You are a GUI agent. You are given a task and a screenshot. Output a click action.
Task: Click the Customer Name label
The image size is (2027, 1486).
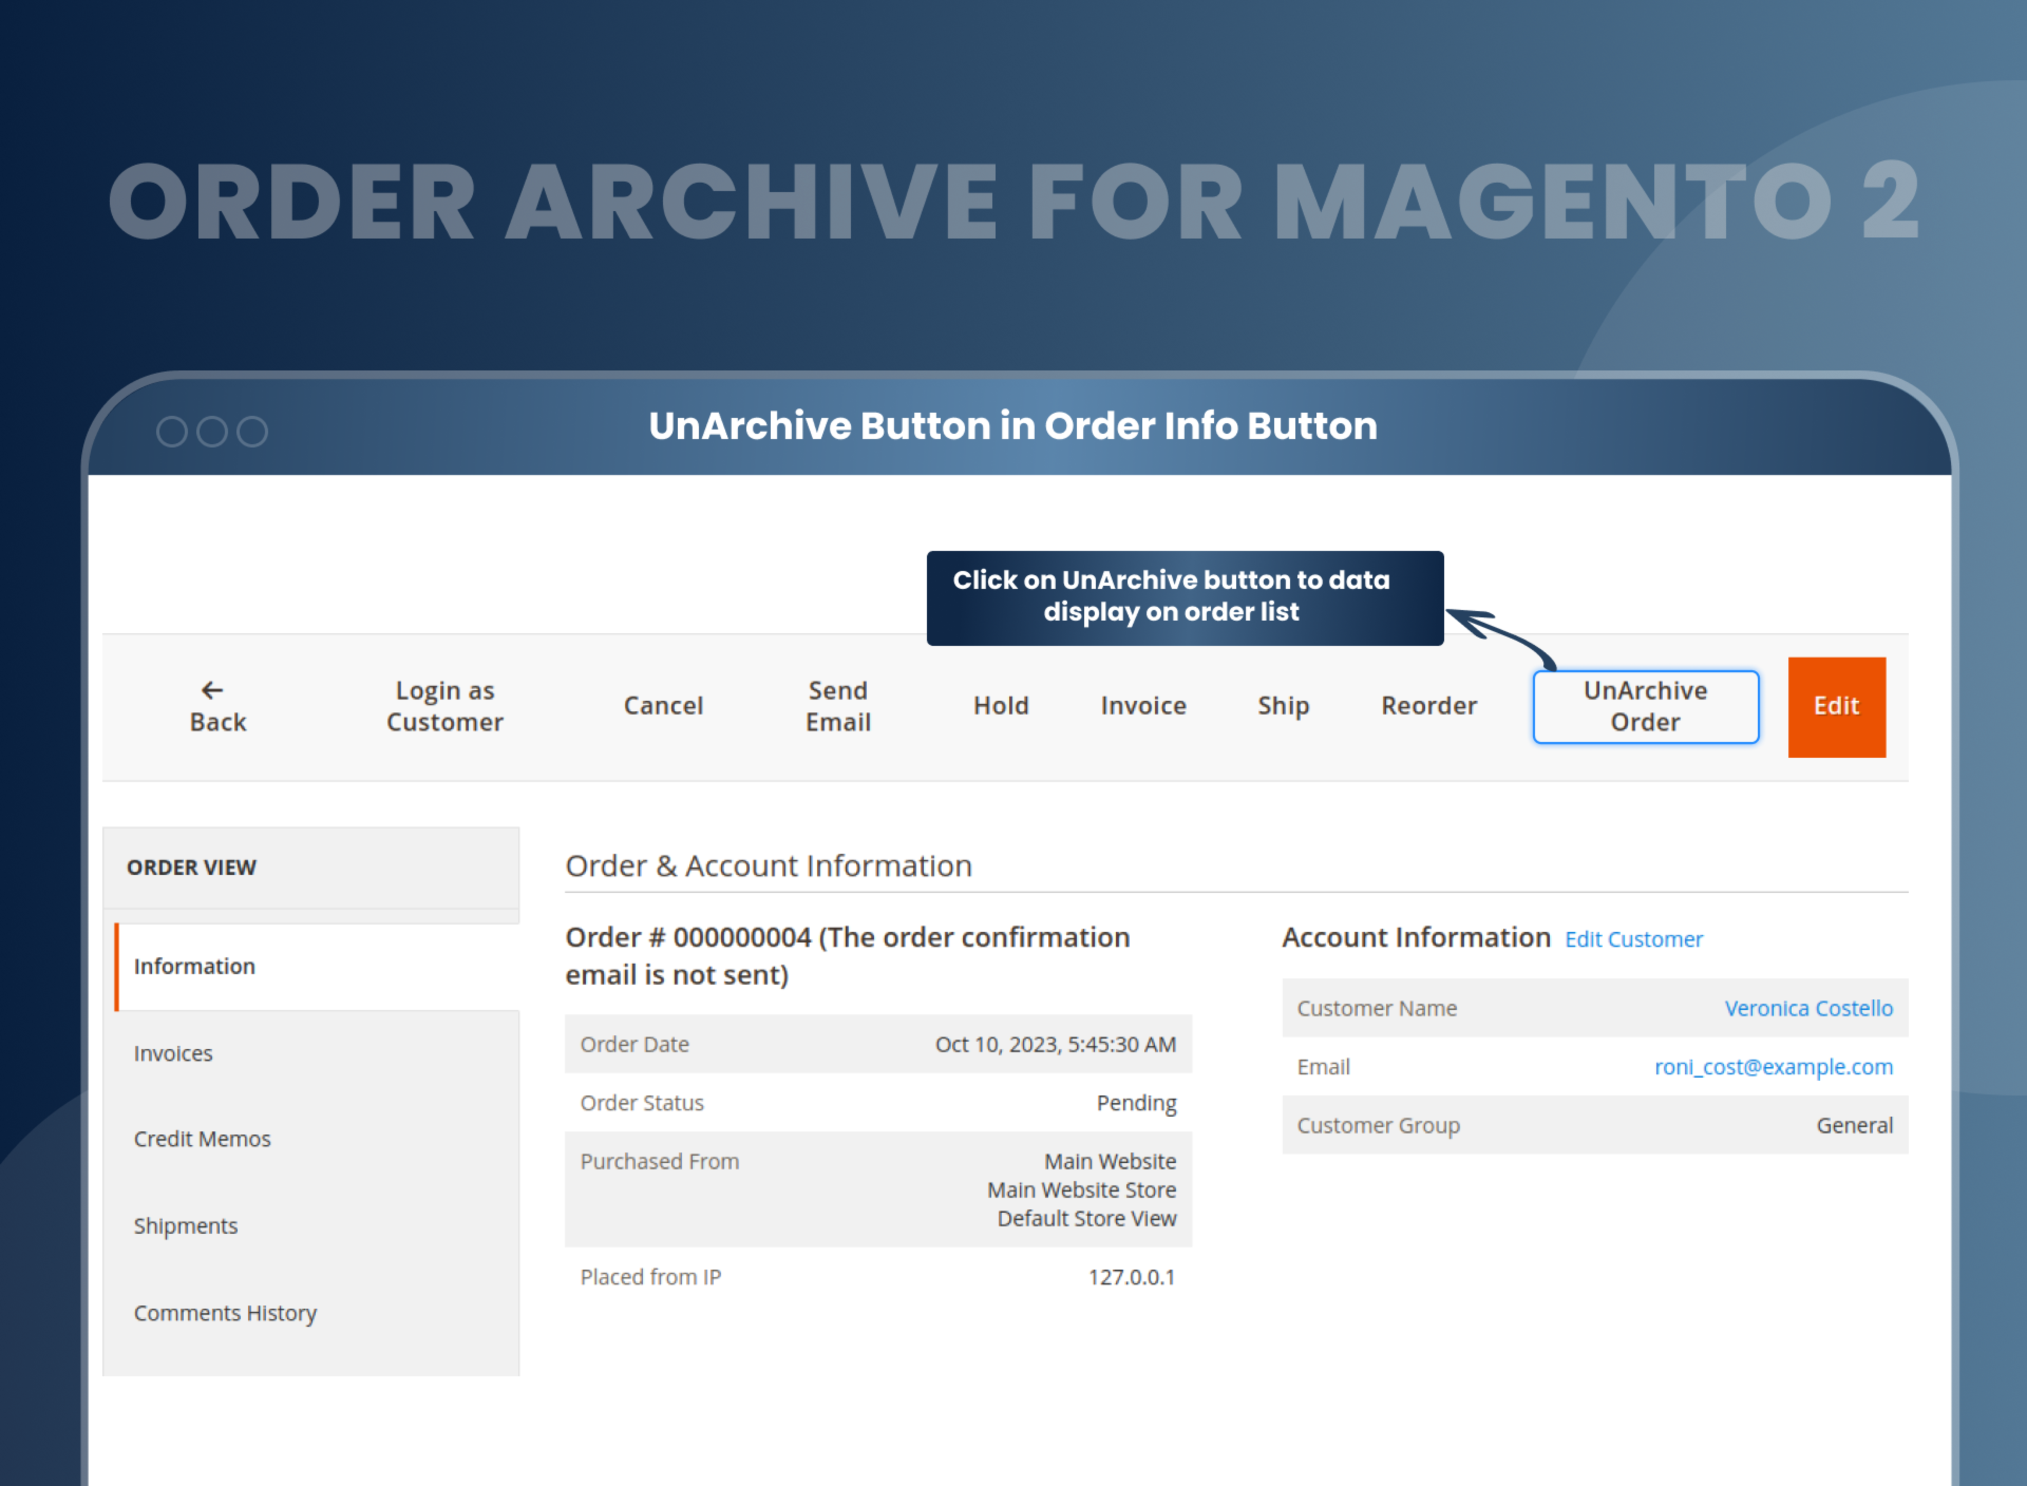pos(1377,1008)
